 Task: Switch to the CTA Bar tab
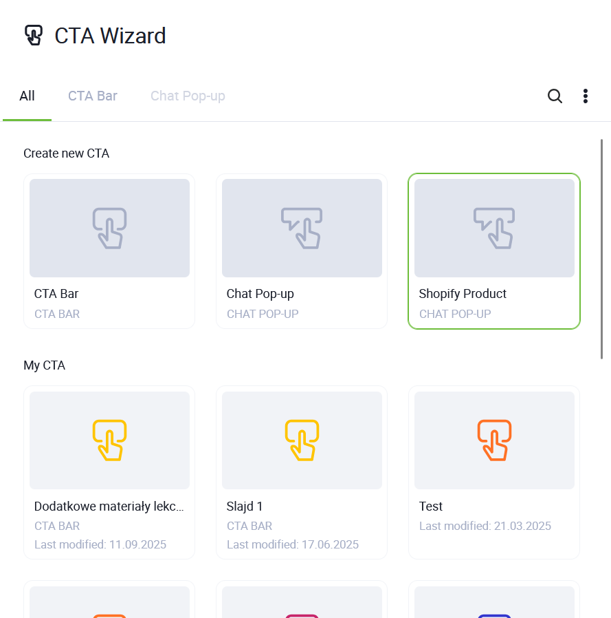(93, 96)
